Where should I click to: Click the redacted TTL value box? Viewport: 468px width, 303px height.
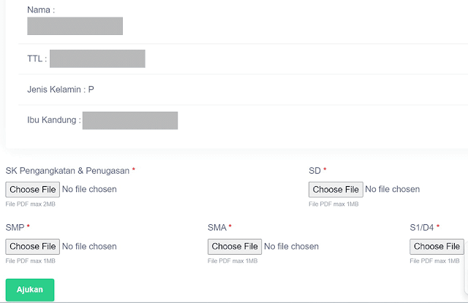pos(97,58)
